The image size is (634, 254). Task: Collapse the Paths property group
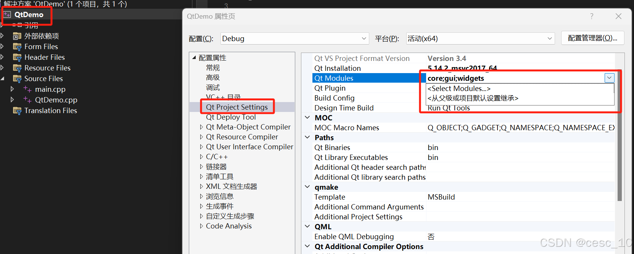(x=307, y=137)
